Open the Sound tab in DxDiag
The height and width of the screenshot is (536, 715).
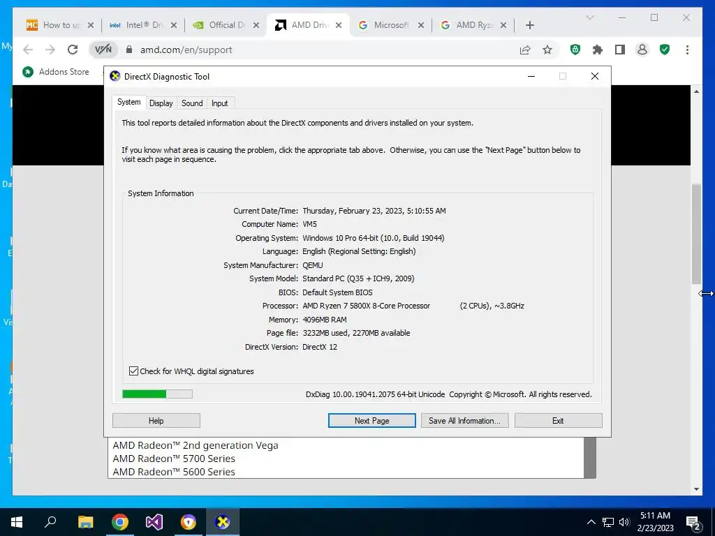point(192,103)
